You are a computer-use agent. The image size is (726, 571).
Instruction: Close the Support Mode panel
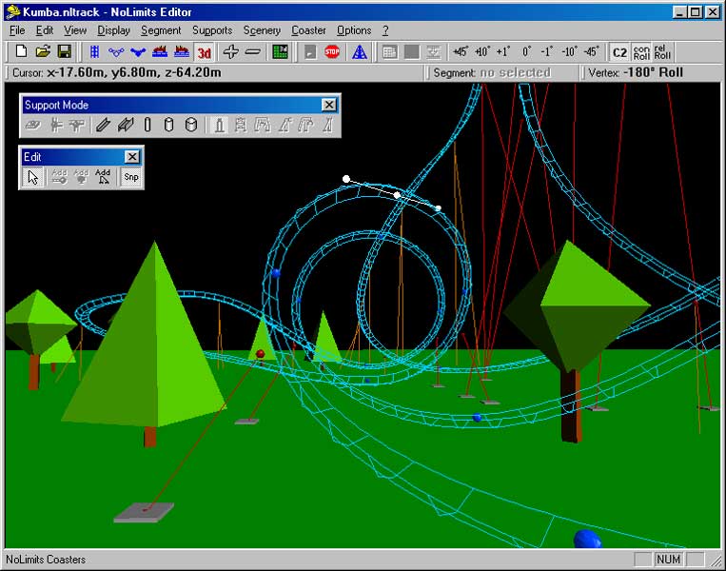pyautogui.click(x=328, y=105)
